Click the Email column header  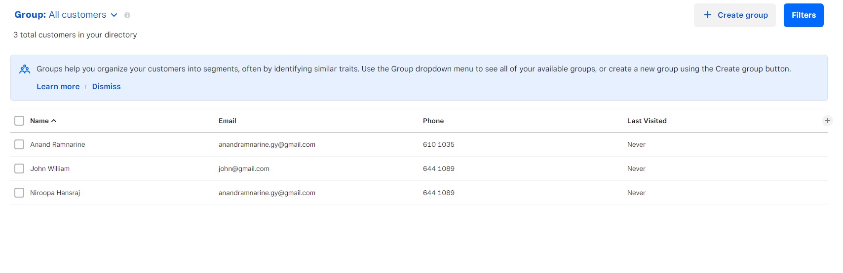tap(228, 121)
